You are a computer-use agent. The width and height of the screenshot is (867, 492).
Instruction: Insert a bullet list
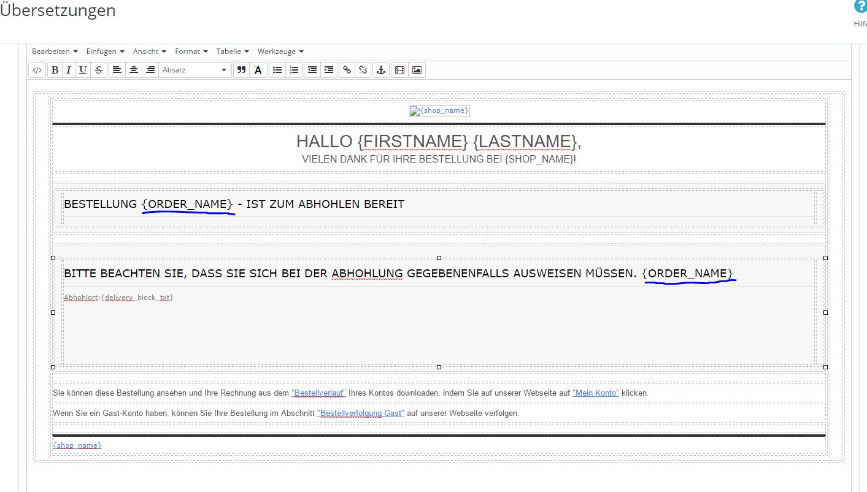click(x=277, y=70)
